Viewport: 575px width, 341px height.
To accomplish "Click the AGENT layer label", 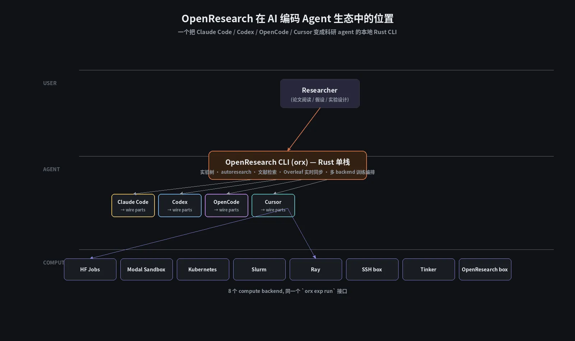I will [x=51, y=169].
